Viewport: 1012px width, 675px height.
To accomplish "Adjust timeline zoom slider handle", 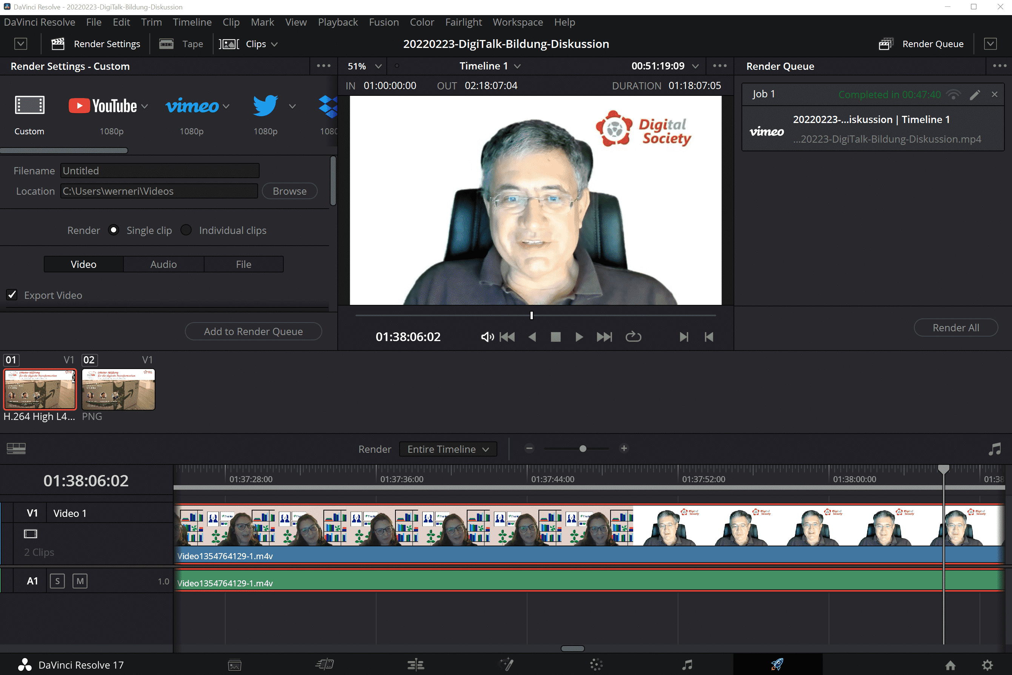I will point(583,449).
